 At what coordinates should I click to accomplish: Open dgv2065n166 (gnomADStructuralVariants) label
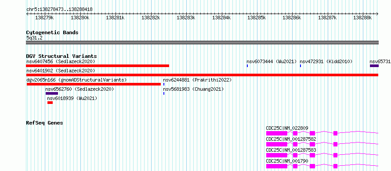[x=76, y=80]
